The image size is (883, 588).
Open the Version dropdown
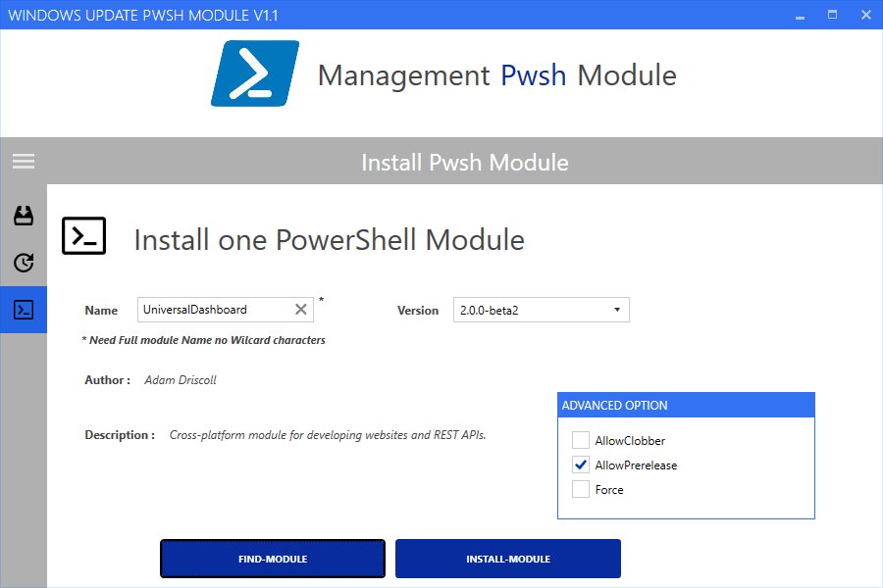coord(542,310)
